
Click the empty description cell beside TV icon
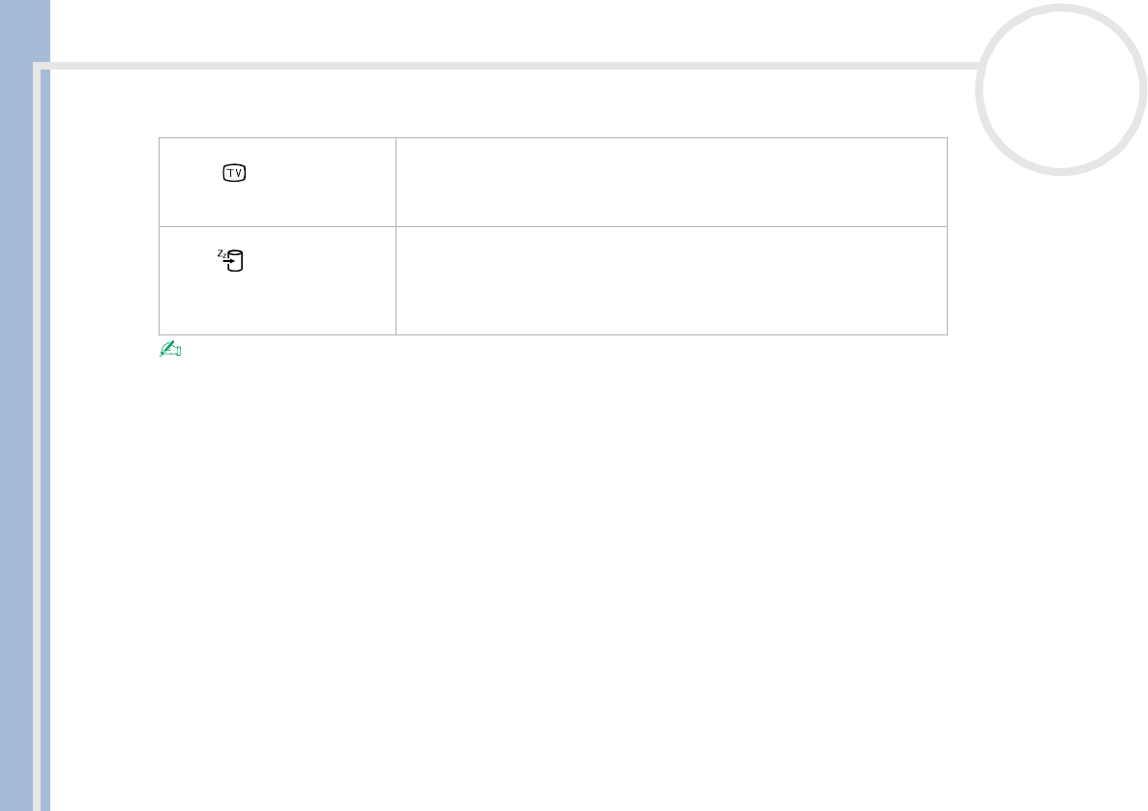(671, 183)
